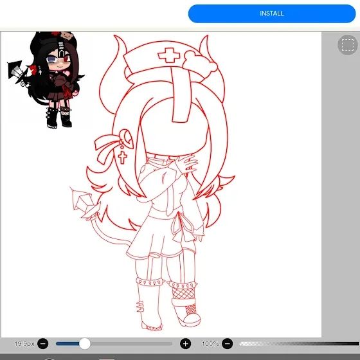Click the gray area beside the canvas

point(341,195)
